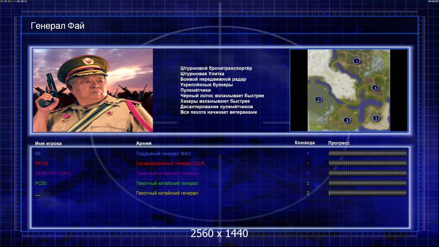
Task: Click 'Десантирование пулемётчиков' text
Action: 217,107
